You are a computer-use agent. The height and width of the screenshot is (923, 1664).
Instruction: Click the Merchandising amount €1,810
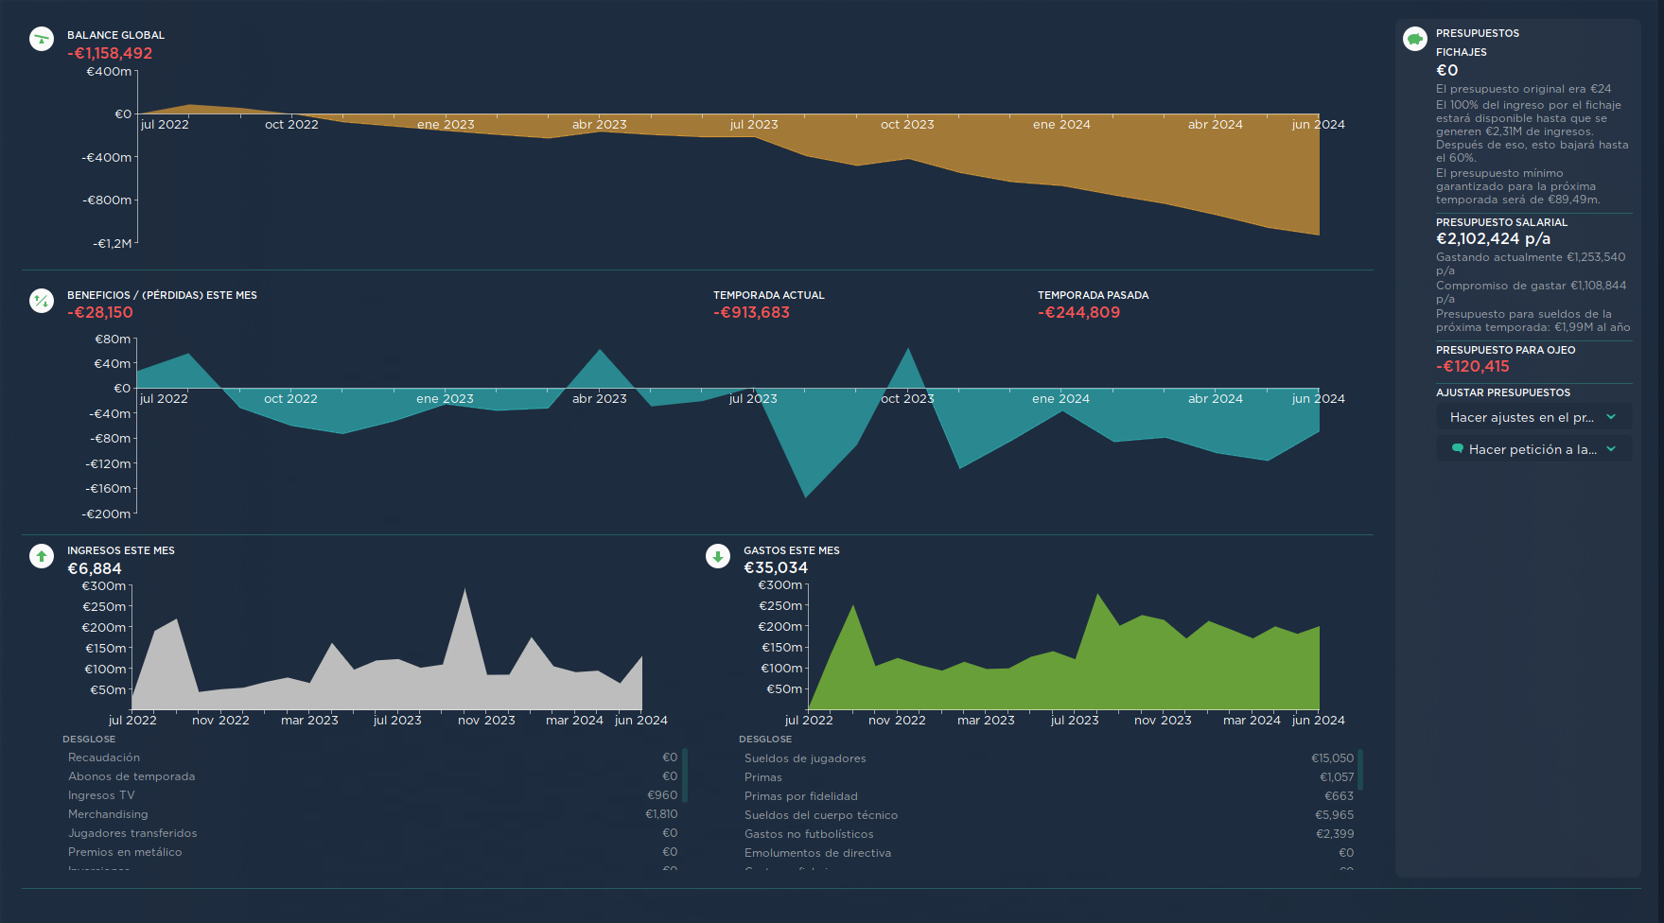point(661,814)
